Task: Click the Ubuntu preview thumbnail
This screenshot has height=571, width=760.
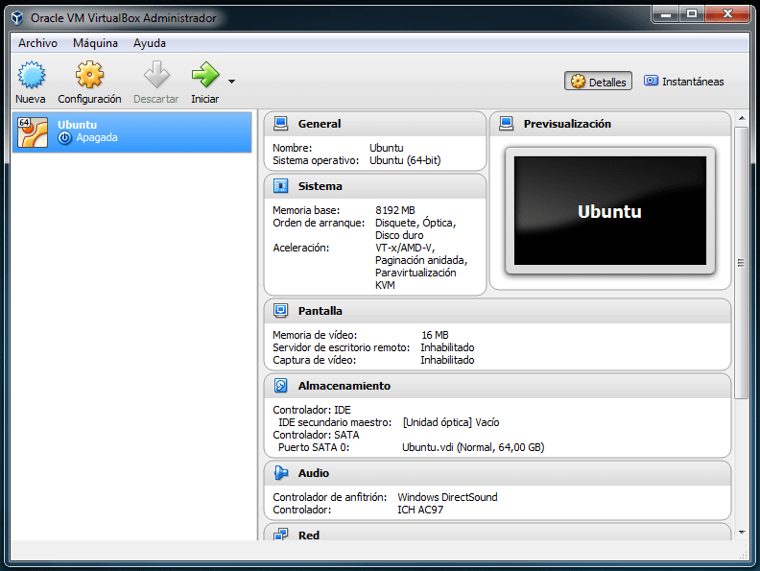Action: [609, 211]
